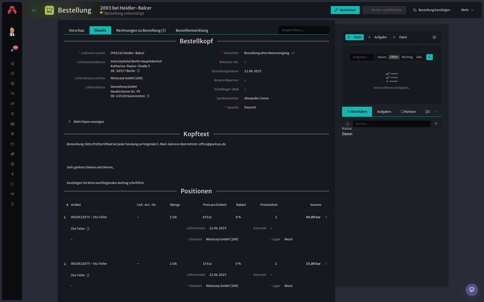Filter tasks by Heute
484x302 pixels.
(x=382, y=57)
